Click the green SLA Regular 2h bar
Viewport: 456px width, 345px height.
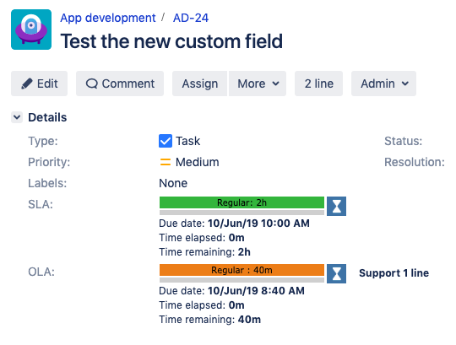click(242, 202)
